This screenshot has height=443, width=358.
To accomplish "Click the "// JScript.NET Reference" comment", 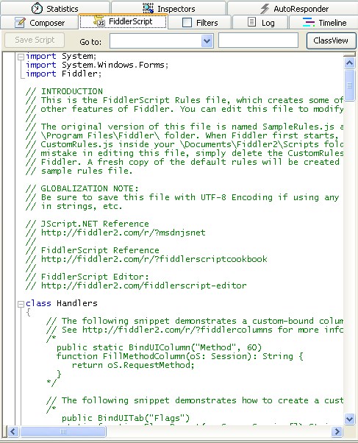I will pos(87,224).
